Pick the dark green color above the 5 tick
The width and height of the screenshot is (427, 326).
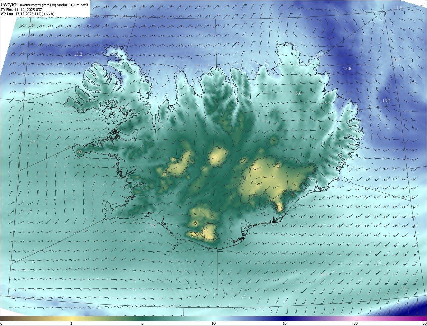(142, 319)
